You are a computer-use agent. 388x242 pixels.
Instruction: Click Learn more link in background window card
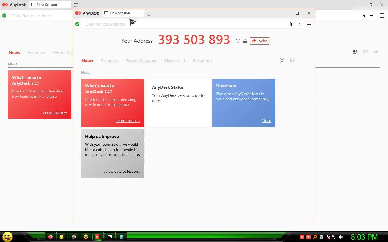pos(55,112)
